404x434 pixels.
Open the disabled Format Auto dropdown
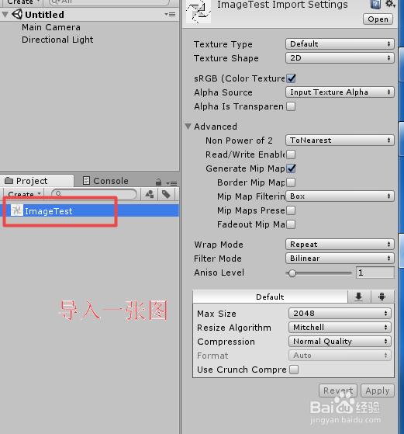(340, 356)
